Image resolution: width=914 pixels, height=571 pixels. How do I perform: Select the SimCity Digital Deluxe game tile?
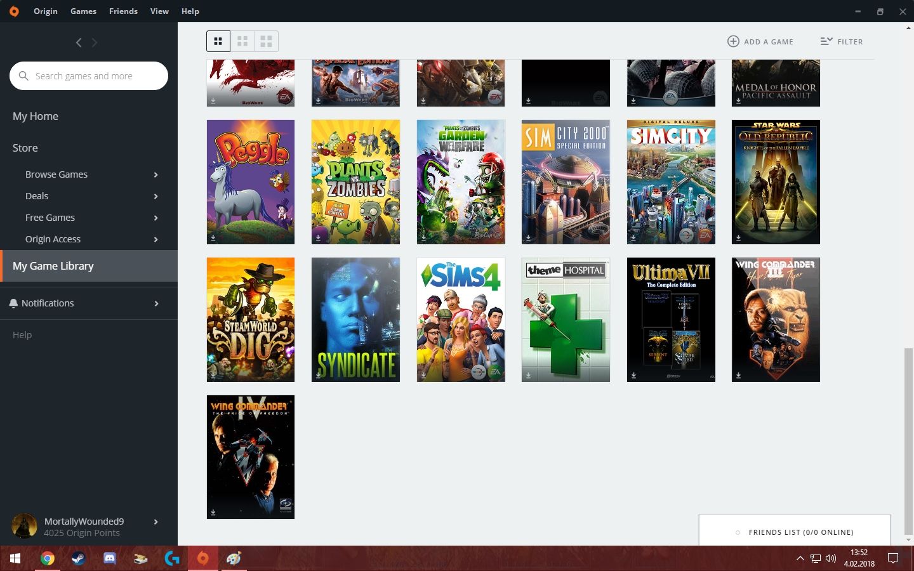671,182
